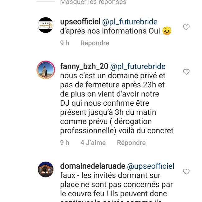View the 4 J'aime likes list
The image size is (202, 202).
tap(93, 143)
